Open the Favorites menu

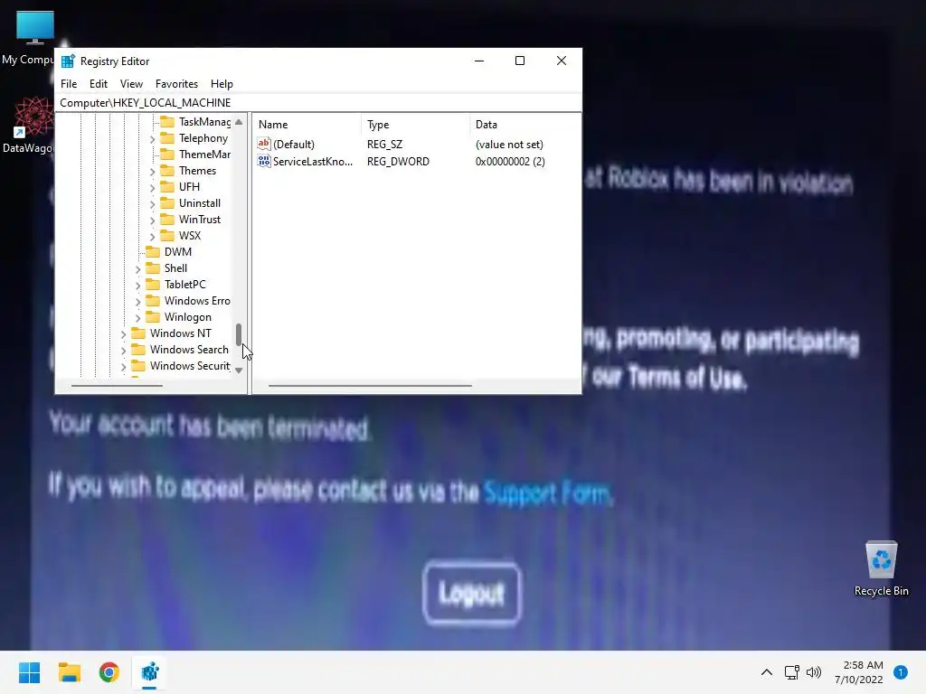click(x=176, y=84)
